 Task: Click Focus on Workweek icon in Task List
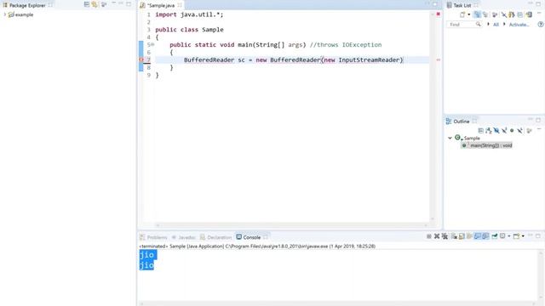[x=495, y=14]
